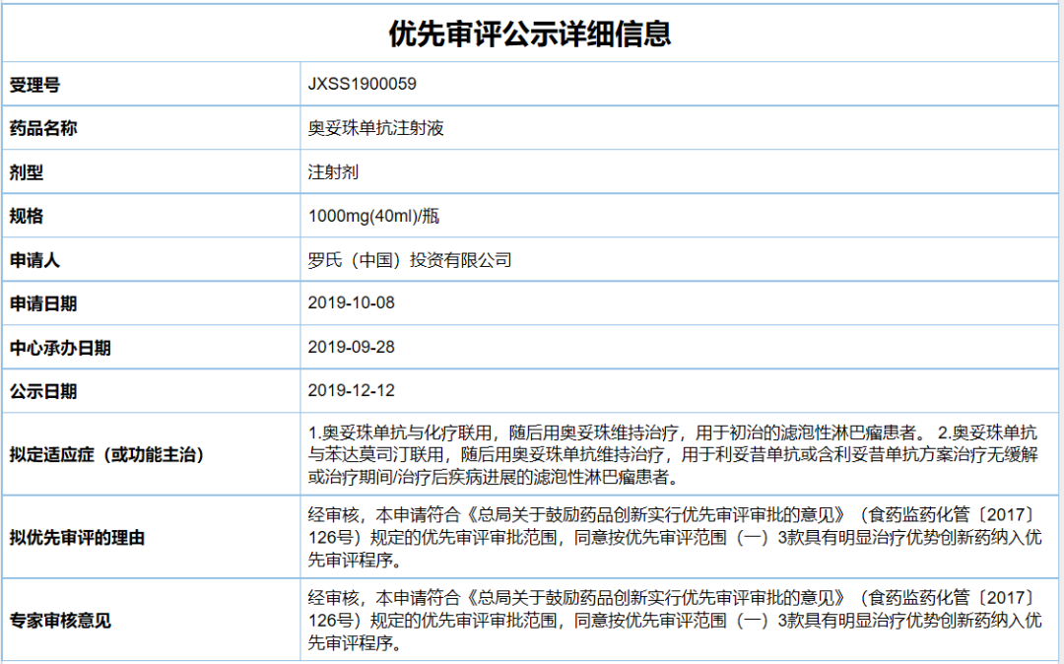Image resolution: width=1064 pixels, height=664 pixels.
Task: Select the date 2019-12-12
Action: [x=352, y=391]
